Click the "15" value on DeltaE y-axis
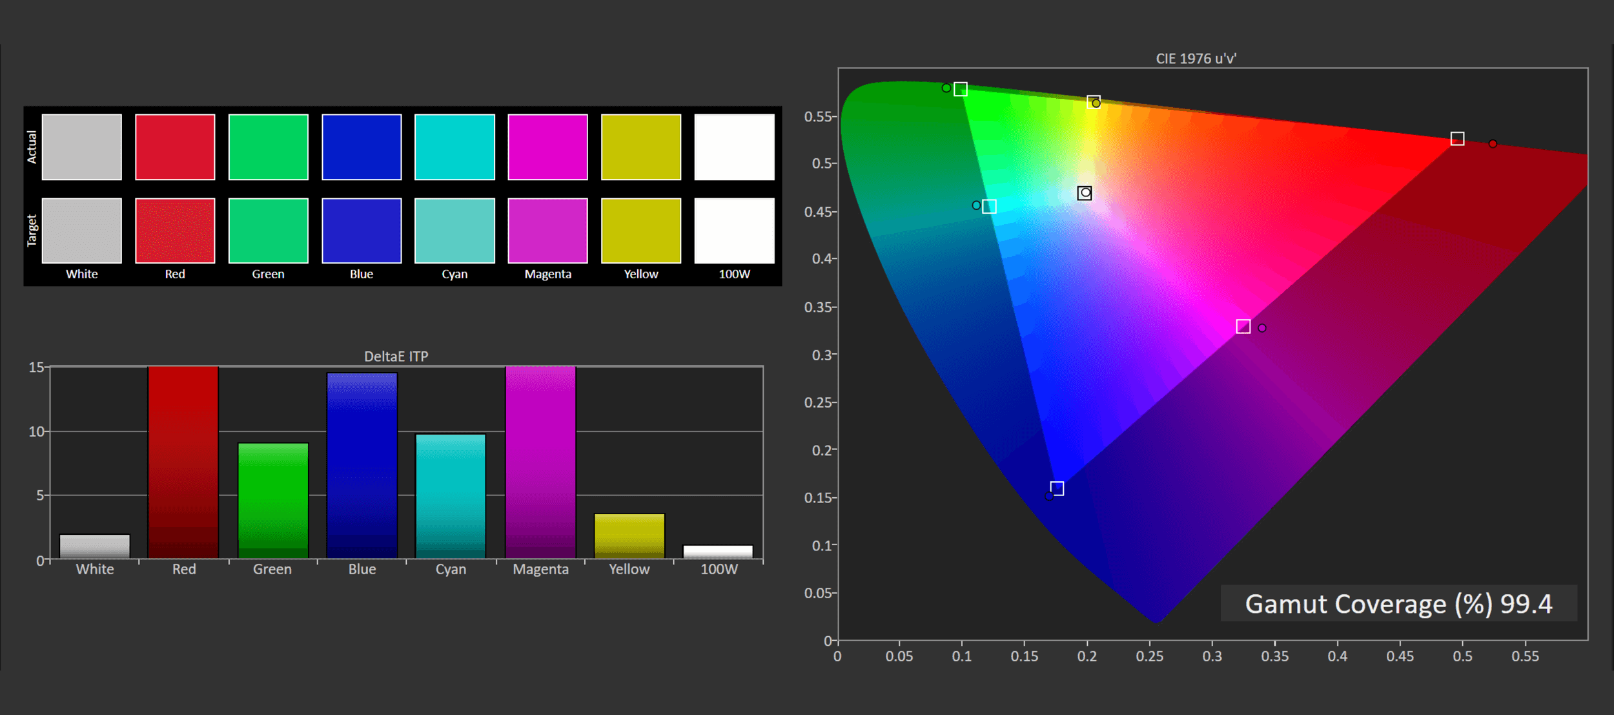This screenshot has height=715, width=1614. click(36, 368)
